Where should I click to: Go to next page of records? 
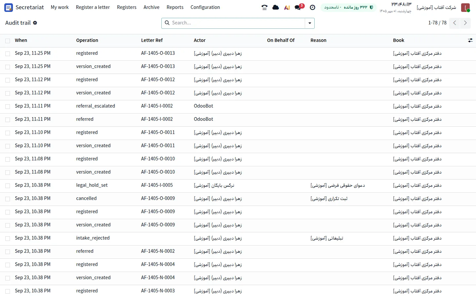tap(465, 23)
